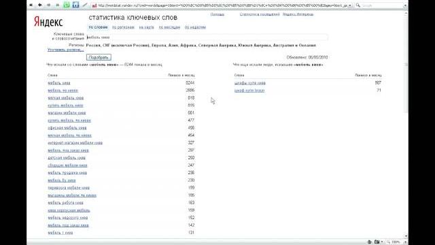Focus the keyword input field
This screenshot has width=435, height=245.
click(207, 37)
